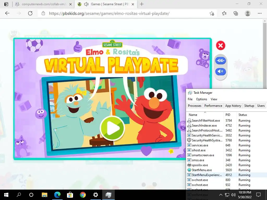Viewport: 267px width, 200px height.
Task: Select the StartMenuExperienc... process row
Action: pos(227,175)
